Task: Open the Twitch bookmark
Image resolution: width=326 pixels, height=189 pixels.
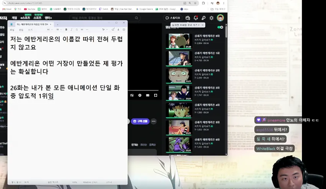Action: pos(104,9)
